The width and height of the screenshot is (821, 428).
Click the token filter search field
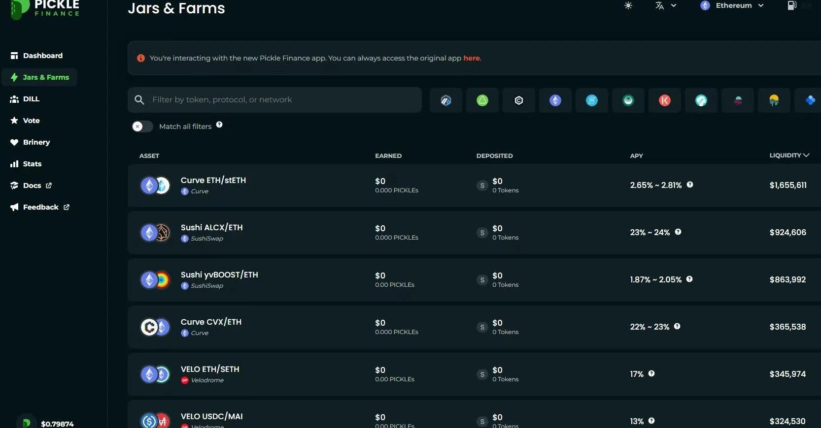pos(281,100)
